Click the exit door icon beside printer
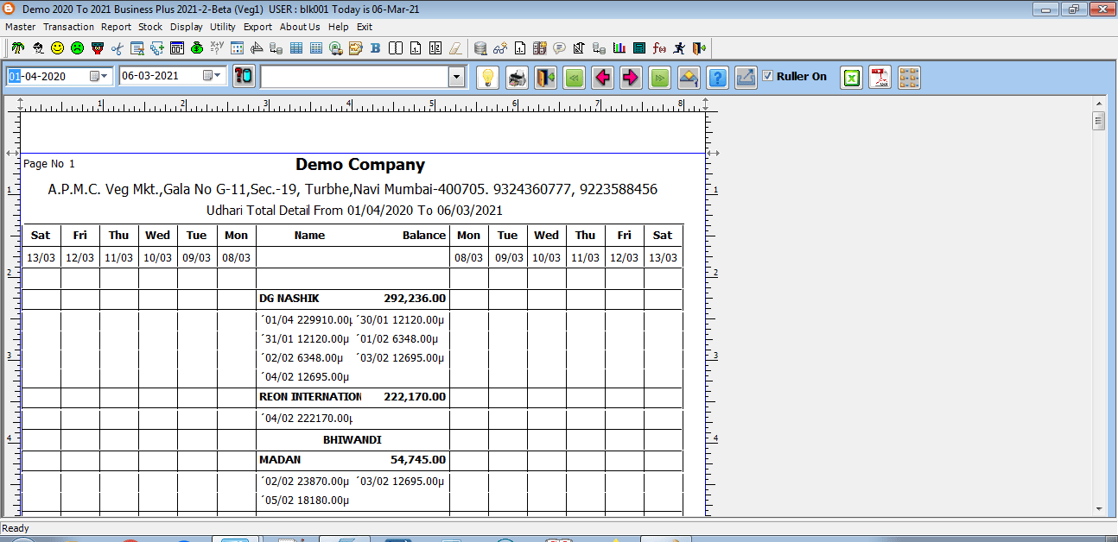The image size is (1118, 542). coord(545,78)
